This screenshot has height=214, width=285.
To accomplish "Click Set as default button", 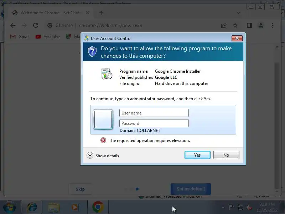I will point(191,189).
